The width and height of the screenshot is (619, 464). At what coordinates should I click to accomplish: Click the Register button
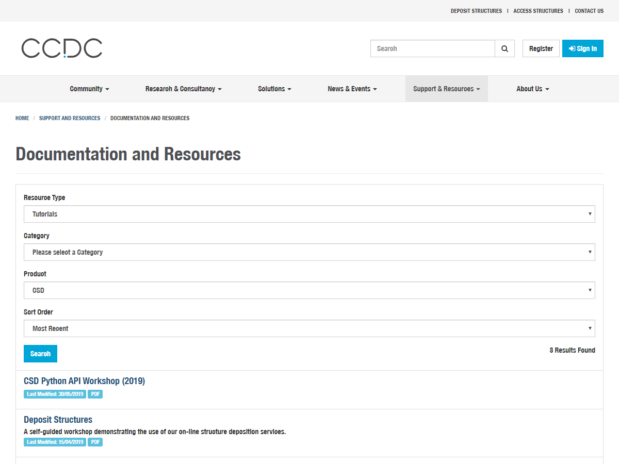(x=541, y=48)
